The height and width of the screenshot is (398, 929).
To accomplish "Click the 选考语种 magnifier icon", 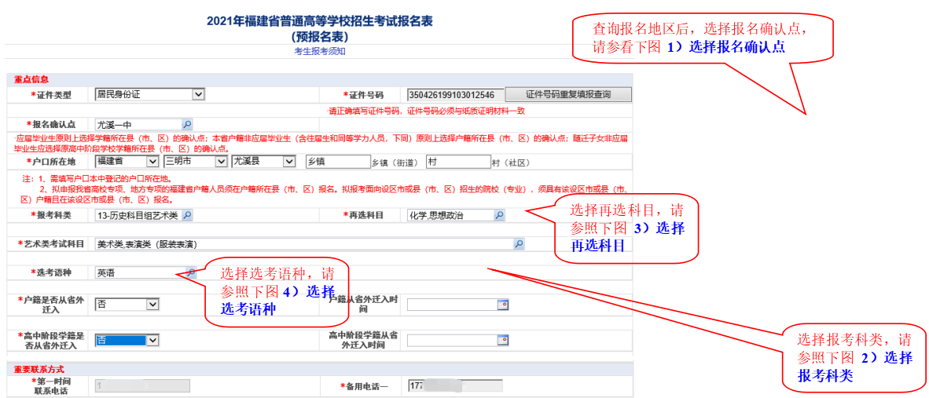I will [x=190, y=272].
